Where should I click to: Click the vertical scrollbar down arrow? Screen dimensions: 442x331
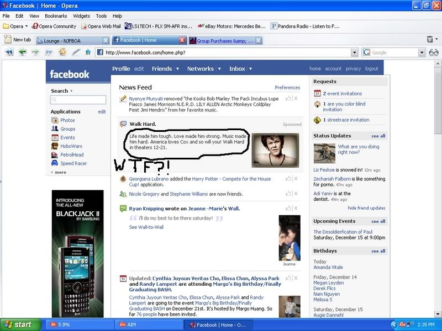(438, 314)
